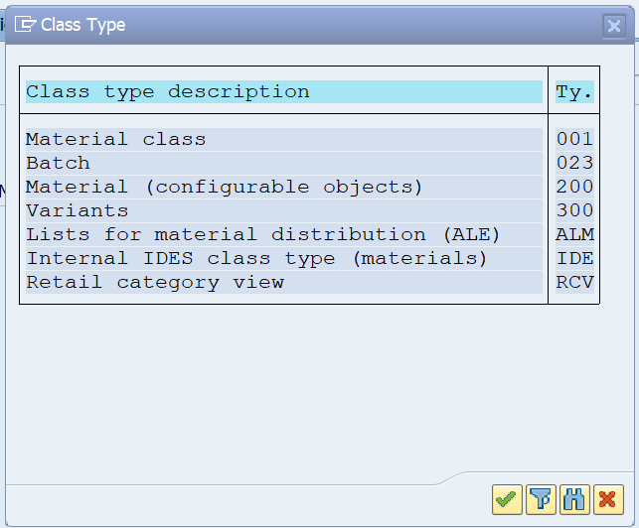This screenshot has width=639, height=528.
Task: Confirm selection with green checkmark button
Action: click(507, 499)
